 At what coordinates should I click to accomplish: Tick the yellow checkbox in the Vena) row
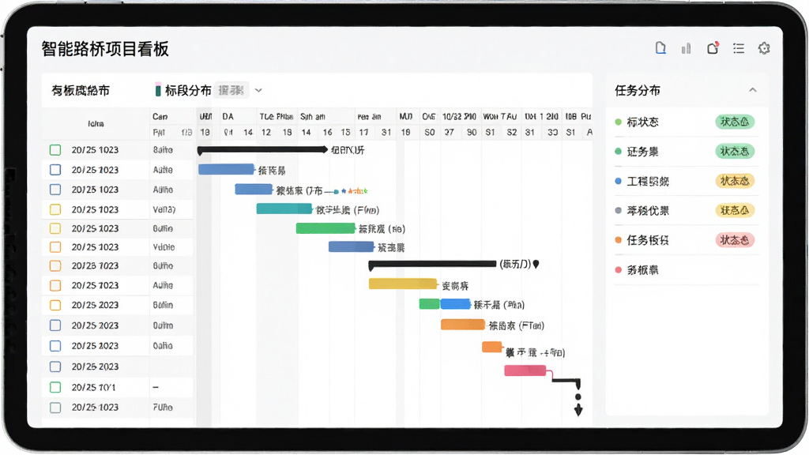tap(55, 209)
